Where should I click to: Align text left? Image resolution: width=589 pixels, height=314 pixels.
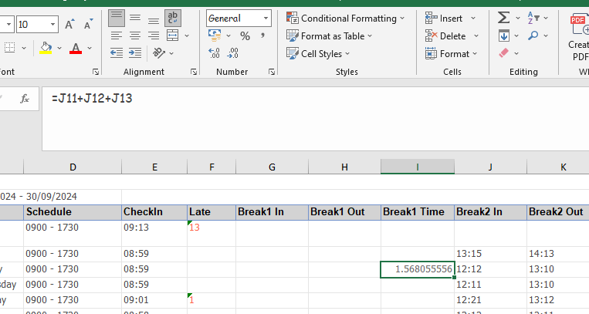pos(117,35)
